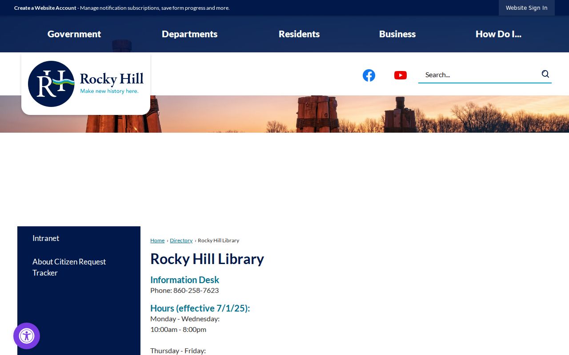This screenshot has height=355, width=569.
Task: Click the Hours (effective 7/1/25) heading
Action: (x=200, y=308)
